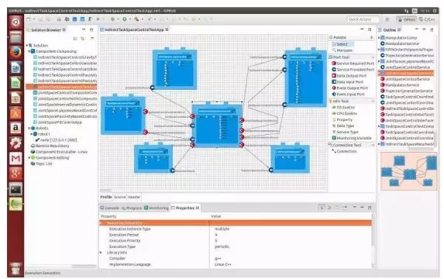The width and height of the screenshot is (444, 279).
Task: Switch to the Monitoring tab
Action: [x=156, y=208]
